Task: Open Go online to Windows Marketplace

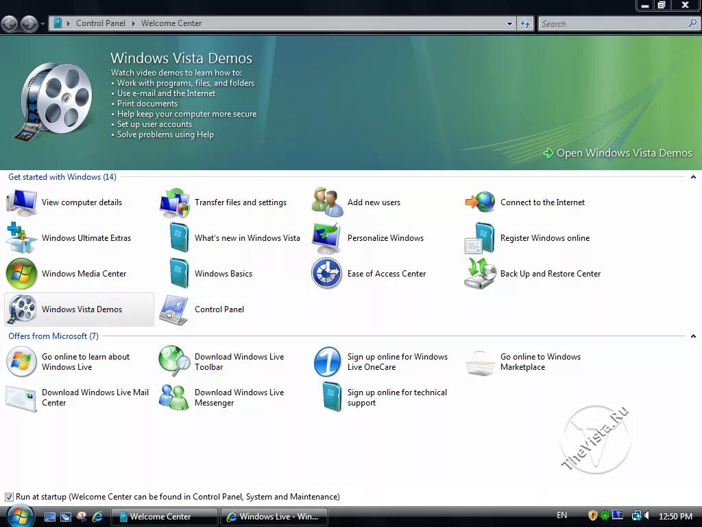Action: [537, 362]
